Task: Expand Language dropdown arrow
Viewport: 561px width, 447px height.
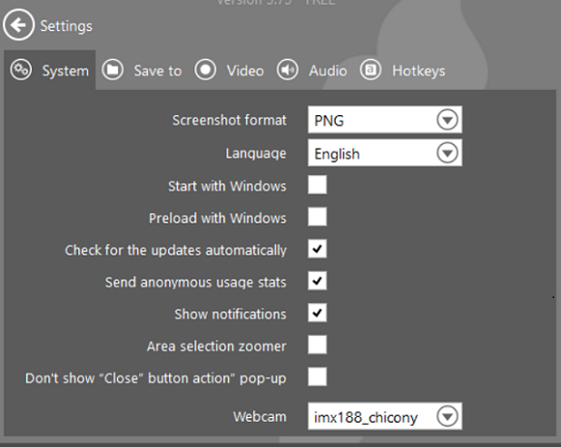Action: 447,153
